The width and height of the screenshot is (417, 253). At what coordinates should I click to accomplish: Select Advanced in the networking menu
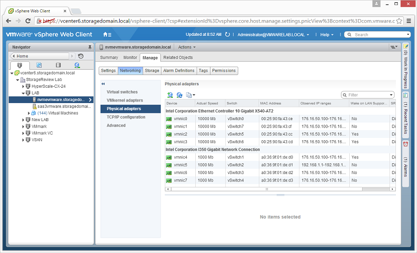click(x=116, y=126)
